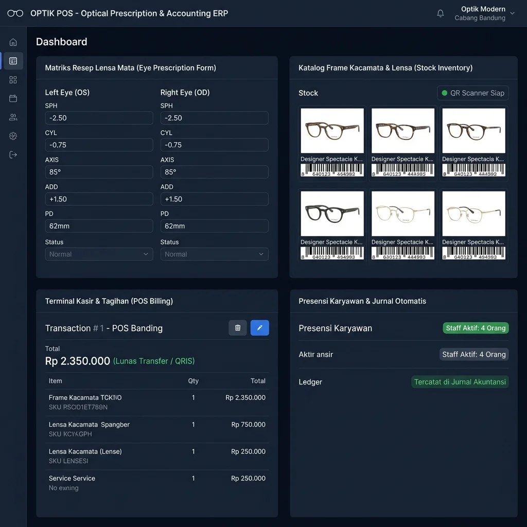Click the Cabang Bandung branch label
This screenshot has height=527, width=527.
(480, 18)
